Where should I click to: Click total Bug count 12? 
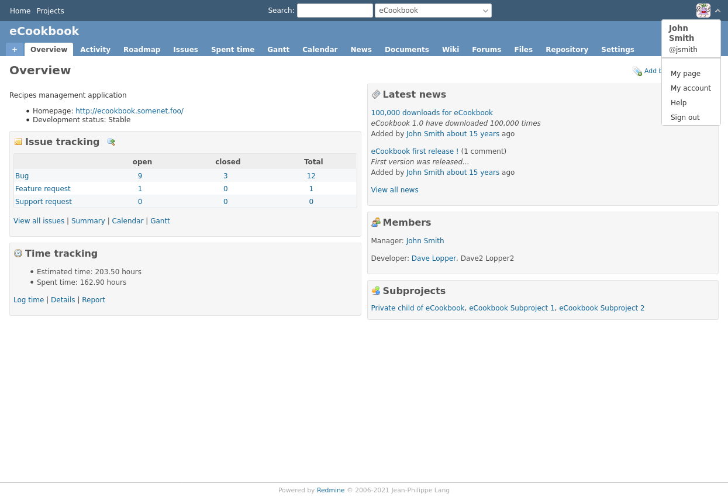311,176
